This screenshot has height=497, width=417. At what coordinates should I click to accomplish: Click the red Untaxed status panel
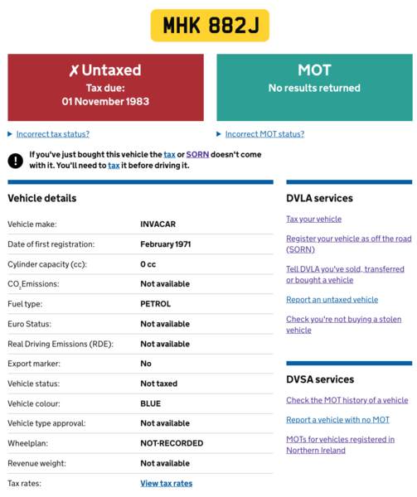click(x=105, y=88)
